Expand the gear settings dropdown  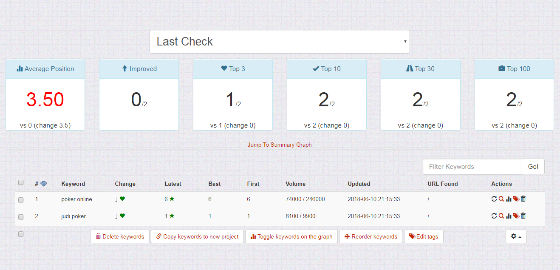516,236
